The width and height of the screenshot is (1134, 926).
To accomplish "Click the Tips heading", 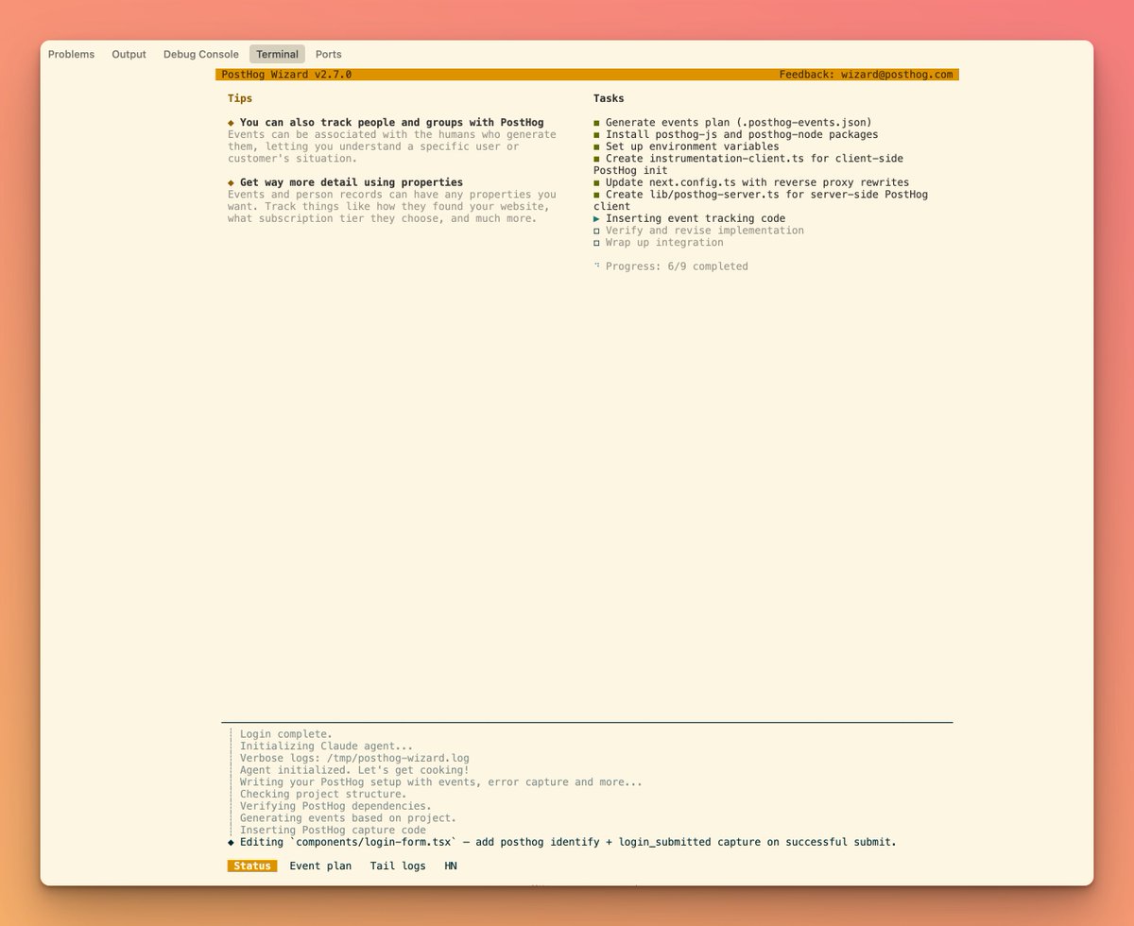I will 240,98.
